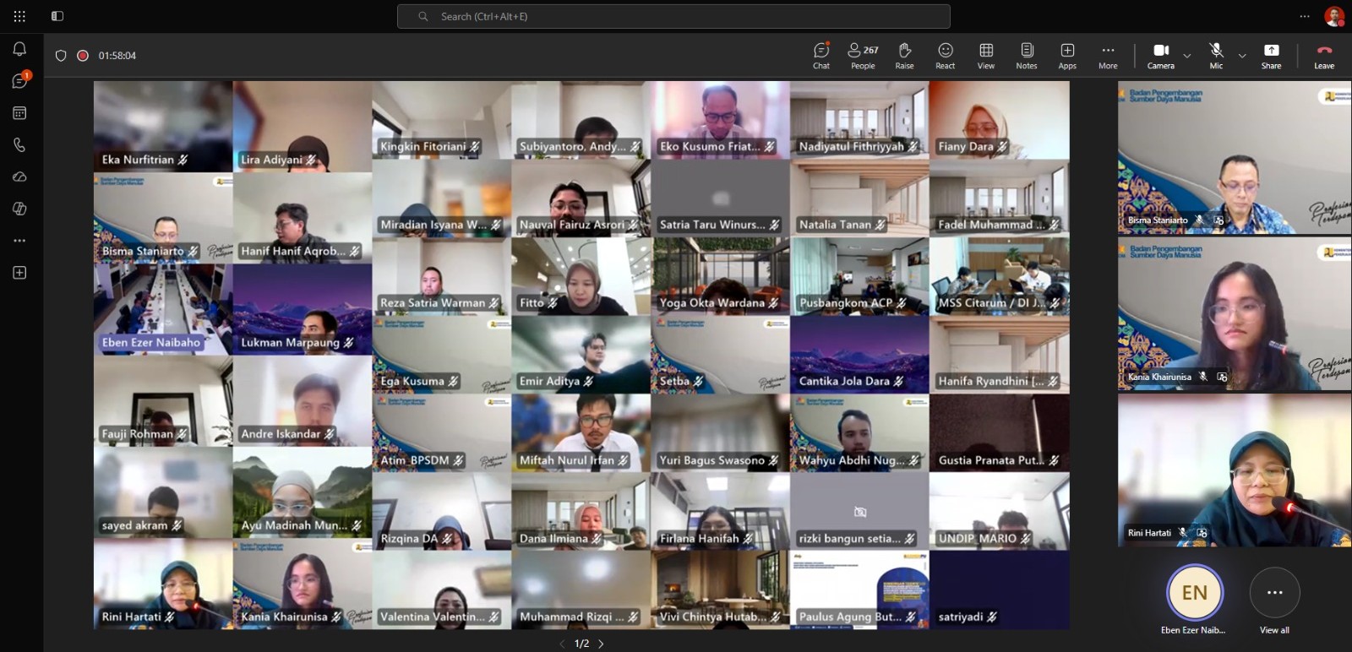Viewport: 1352px width, 652px height.
Task: Open Activity bell in left sidebar
Action: pos(19,49)
